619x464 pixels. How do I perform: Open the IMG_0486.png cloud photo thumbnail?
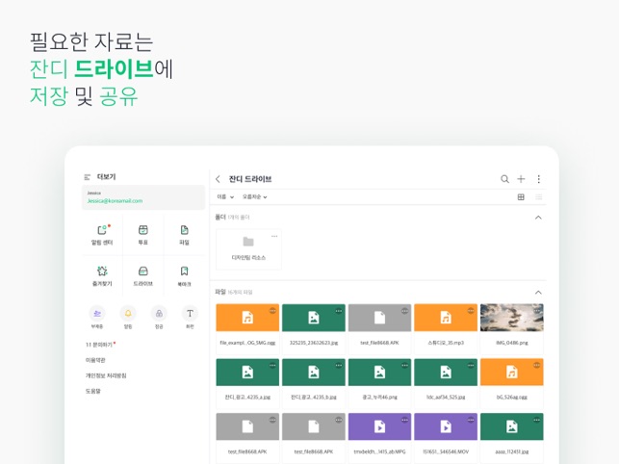point(512,318)
